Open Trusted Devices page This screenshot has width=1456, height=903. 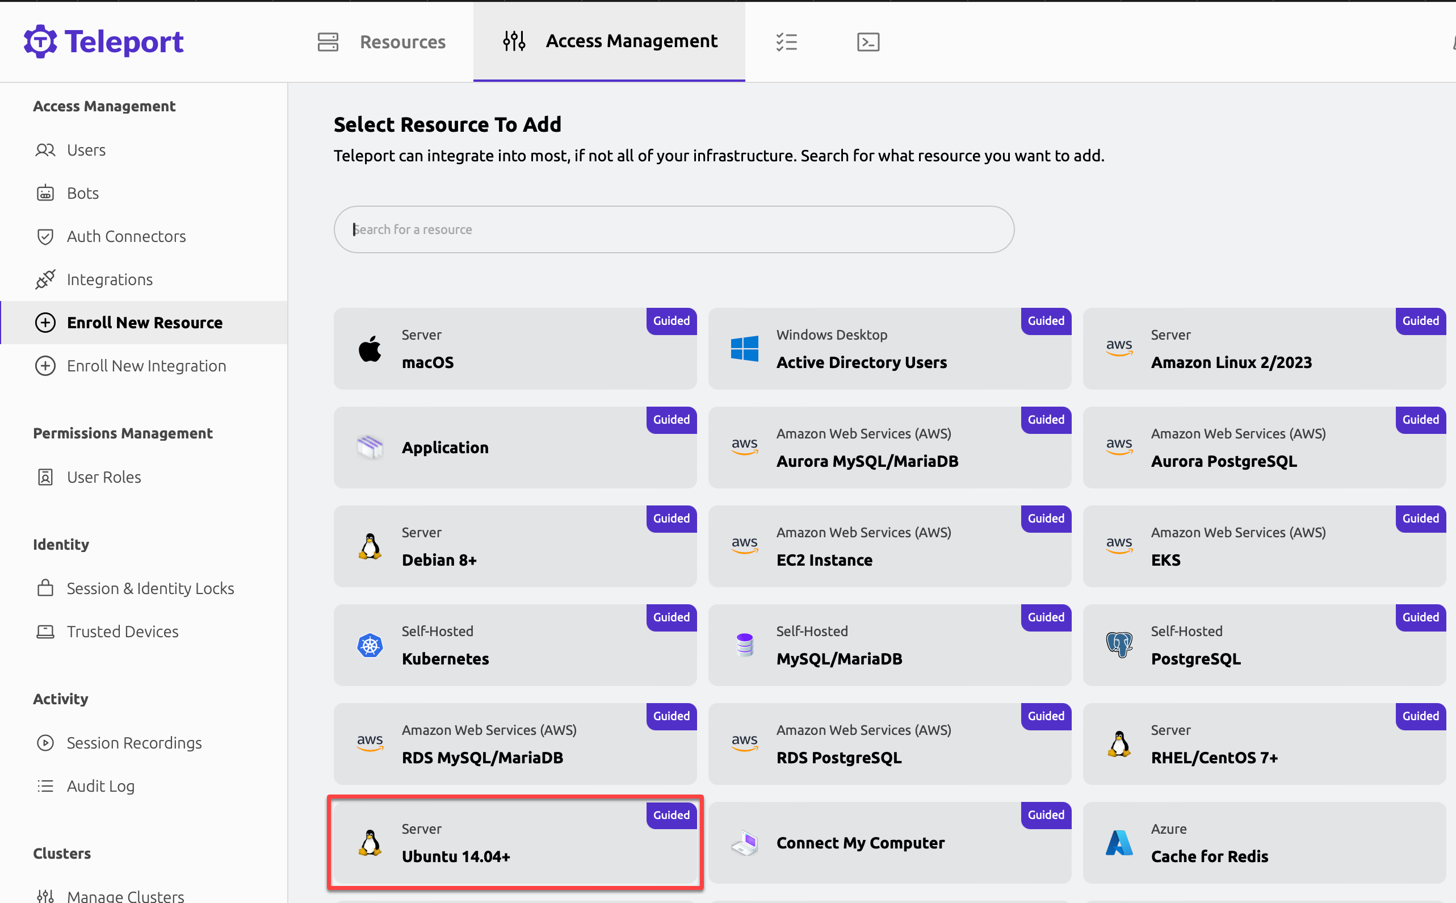pyautogui.click(x=144, y=632)
